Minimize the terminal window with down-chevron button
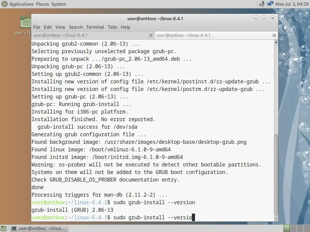Image resolution: width=310 pixels, height=232 pixels. click(256, 18)
